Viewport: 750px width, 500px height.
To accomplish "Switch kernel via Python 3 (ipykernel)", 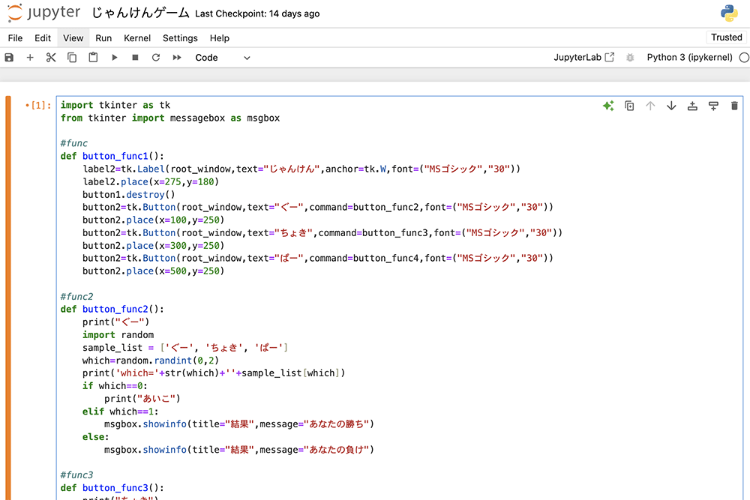I will 689,58.
